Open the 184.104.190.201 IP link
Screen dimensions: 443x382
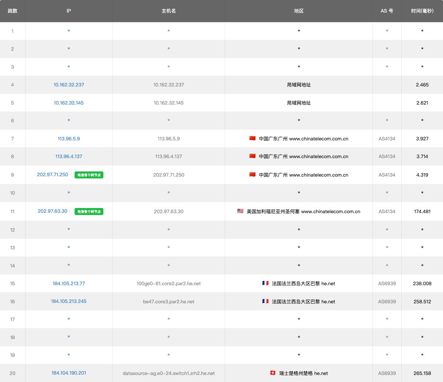point(69,373)
